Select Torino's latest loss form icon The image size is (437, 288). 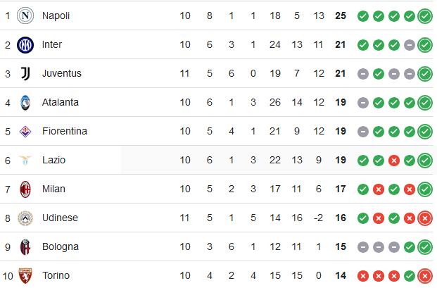click(x=425, y=276)
